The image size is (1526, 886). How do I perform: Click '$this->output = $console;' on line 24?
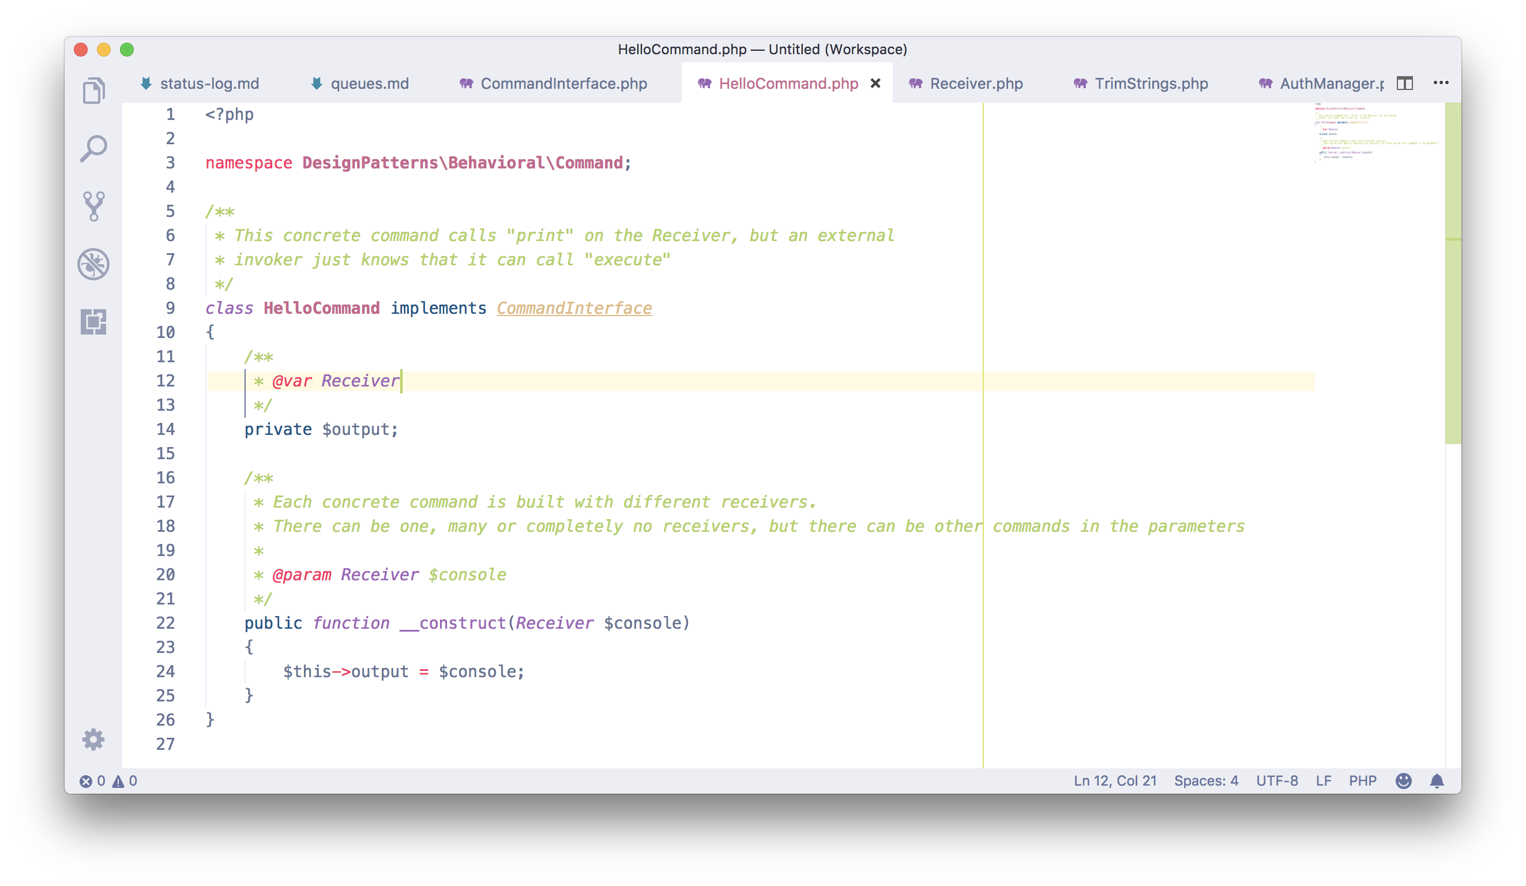[x=404, y=671]
